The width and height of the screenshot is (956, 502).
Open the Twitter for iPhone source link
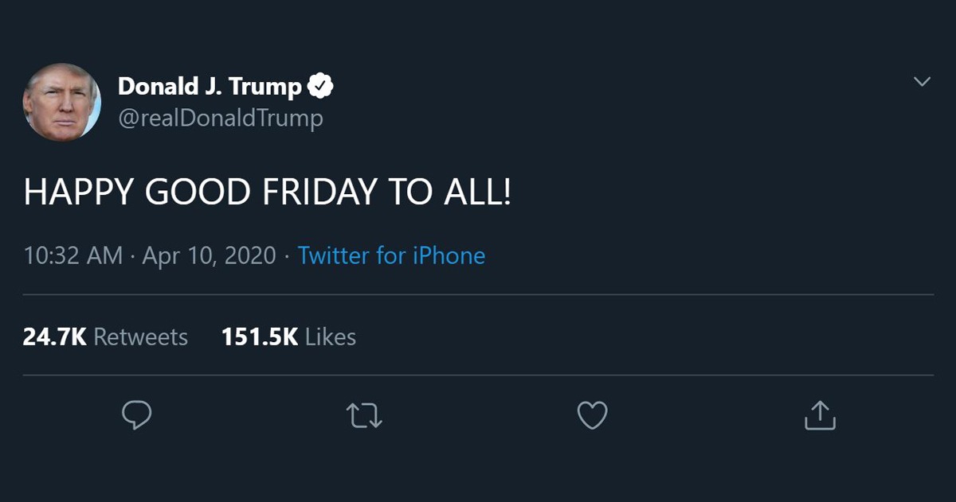pos(391,256)
